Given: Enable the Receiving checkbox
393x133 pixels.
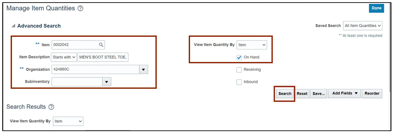Looking at the screenshot, I should click(239, 70).
